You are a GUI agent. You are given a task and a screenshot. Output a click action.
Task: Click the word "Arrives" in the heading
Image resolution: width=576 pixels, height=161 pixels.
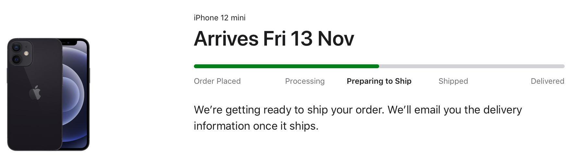coord(226,39)
